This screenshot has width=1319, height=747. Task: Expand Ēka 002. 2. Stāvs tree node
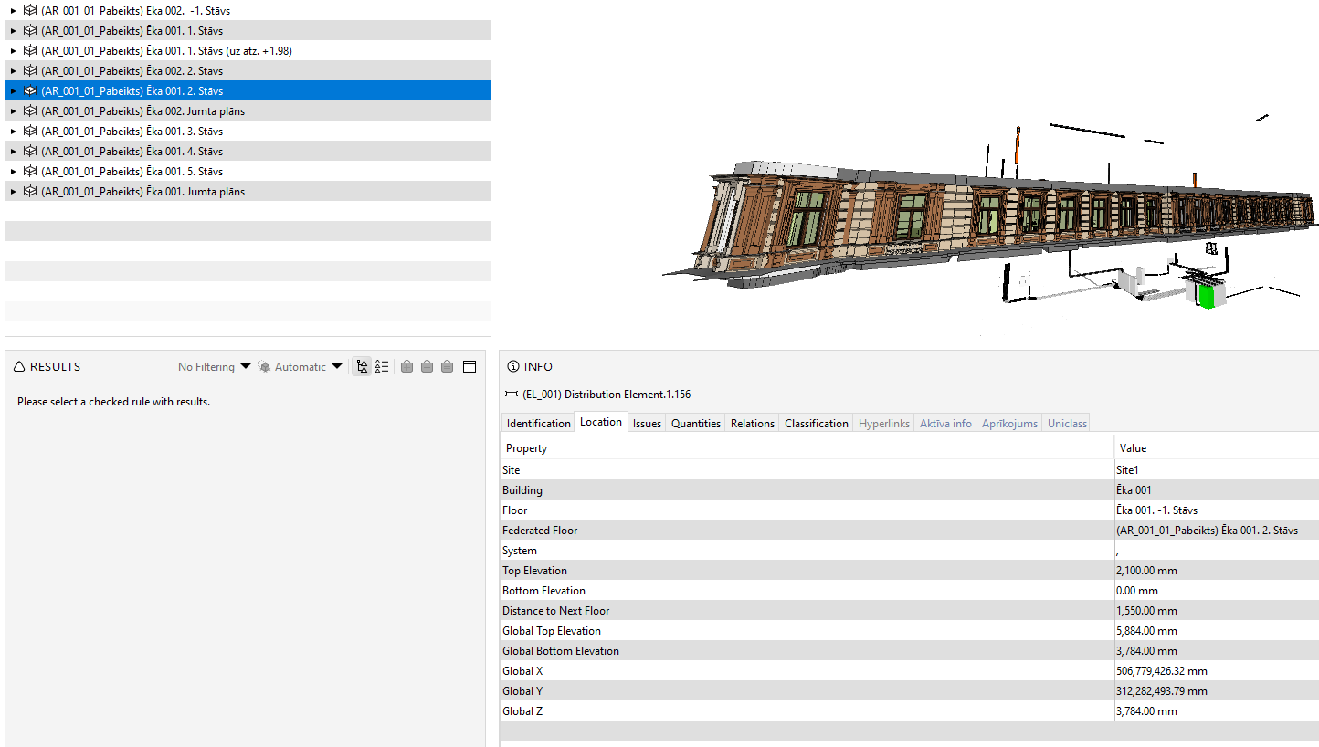(13, 71)
